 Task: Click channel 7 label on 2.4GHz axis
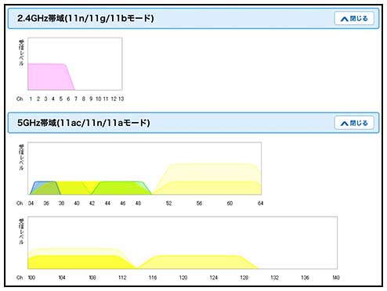tap(76, 99)
